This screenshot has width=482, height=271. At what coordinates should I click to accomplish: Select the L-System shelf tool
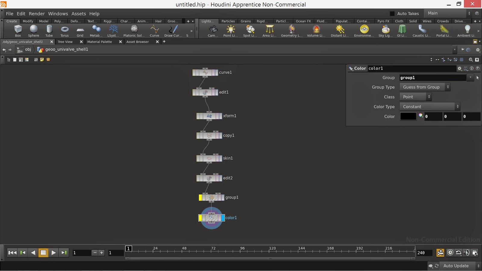pyautogui.click(x=113, y=31)
